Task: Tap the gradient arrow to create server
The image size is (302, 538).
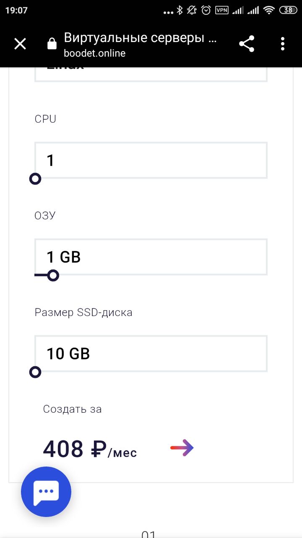Action: (x=182, y=448)
